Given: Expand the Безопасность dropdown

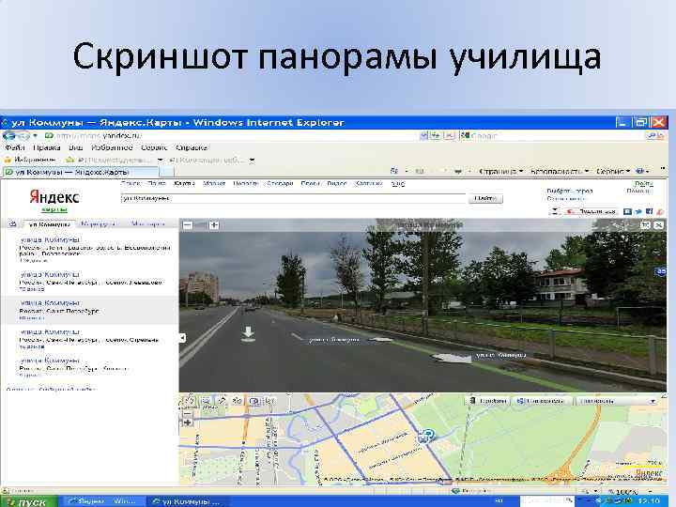Looking at the screenshot, I should 560,172.
